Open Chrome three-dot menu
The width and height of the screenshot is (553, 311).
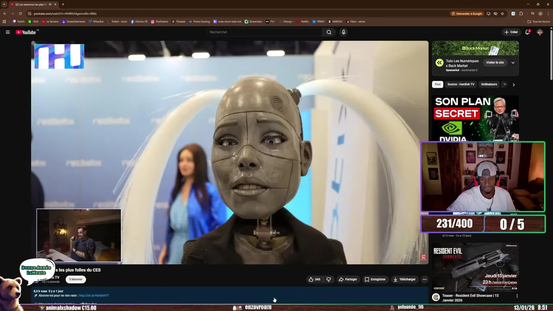pyautogui.click(x=548, y=13)
